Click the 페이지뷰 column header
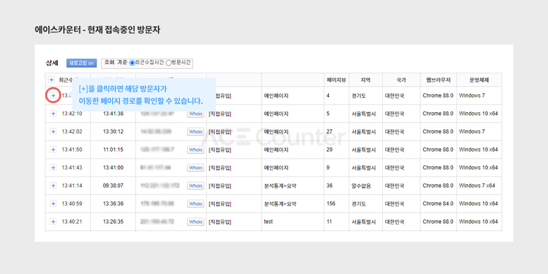Image resolution: width=548 pixels, height=274 pixels. pos(336,80)
